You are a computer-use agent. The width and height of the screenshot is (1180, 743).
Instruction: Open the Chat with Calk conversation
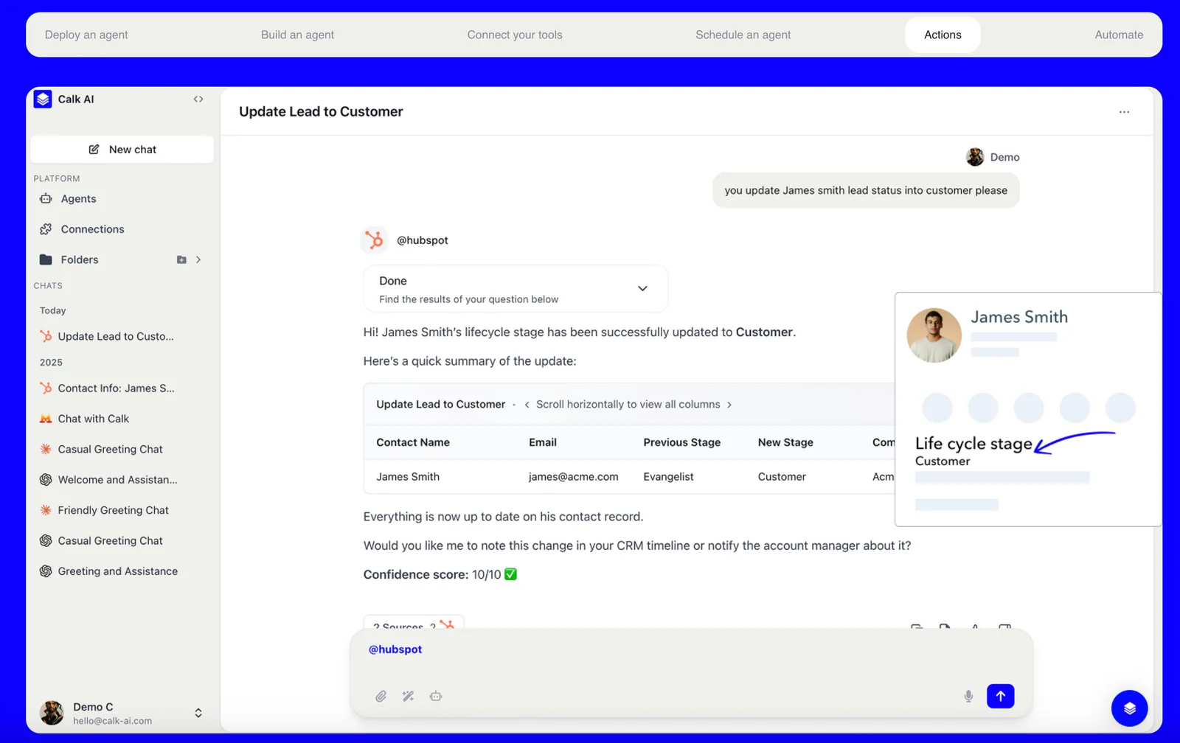tap(93, 419)
